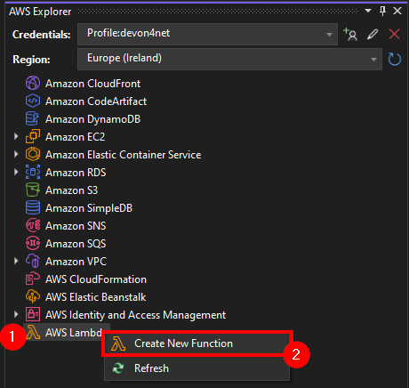Select Amazon DynamoDB in the tree
The height and width of the screenshot is (388, 409).
pos(92,119)
